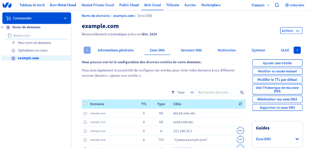Screen dimensions: 313x148
Task: Focus the Recherche domaine input field
Action: (x=218, y=93)
